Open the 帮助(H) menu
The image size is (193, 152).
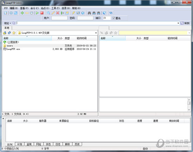pos(76,8)
